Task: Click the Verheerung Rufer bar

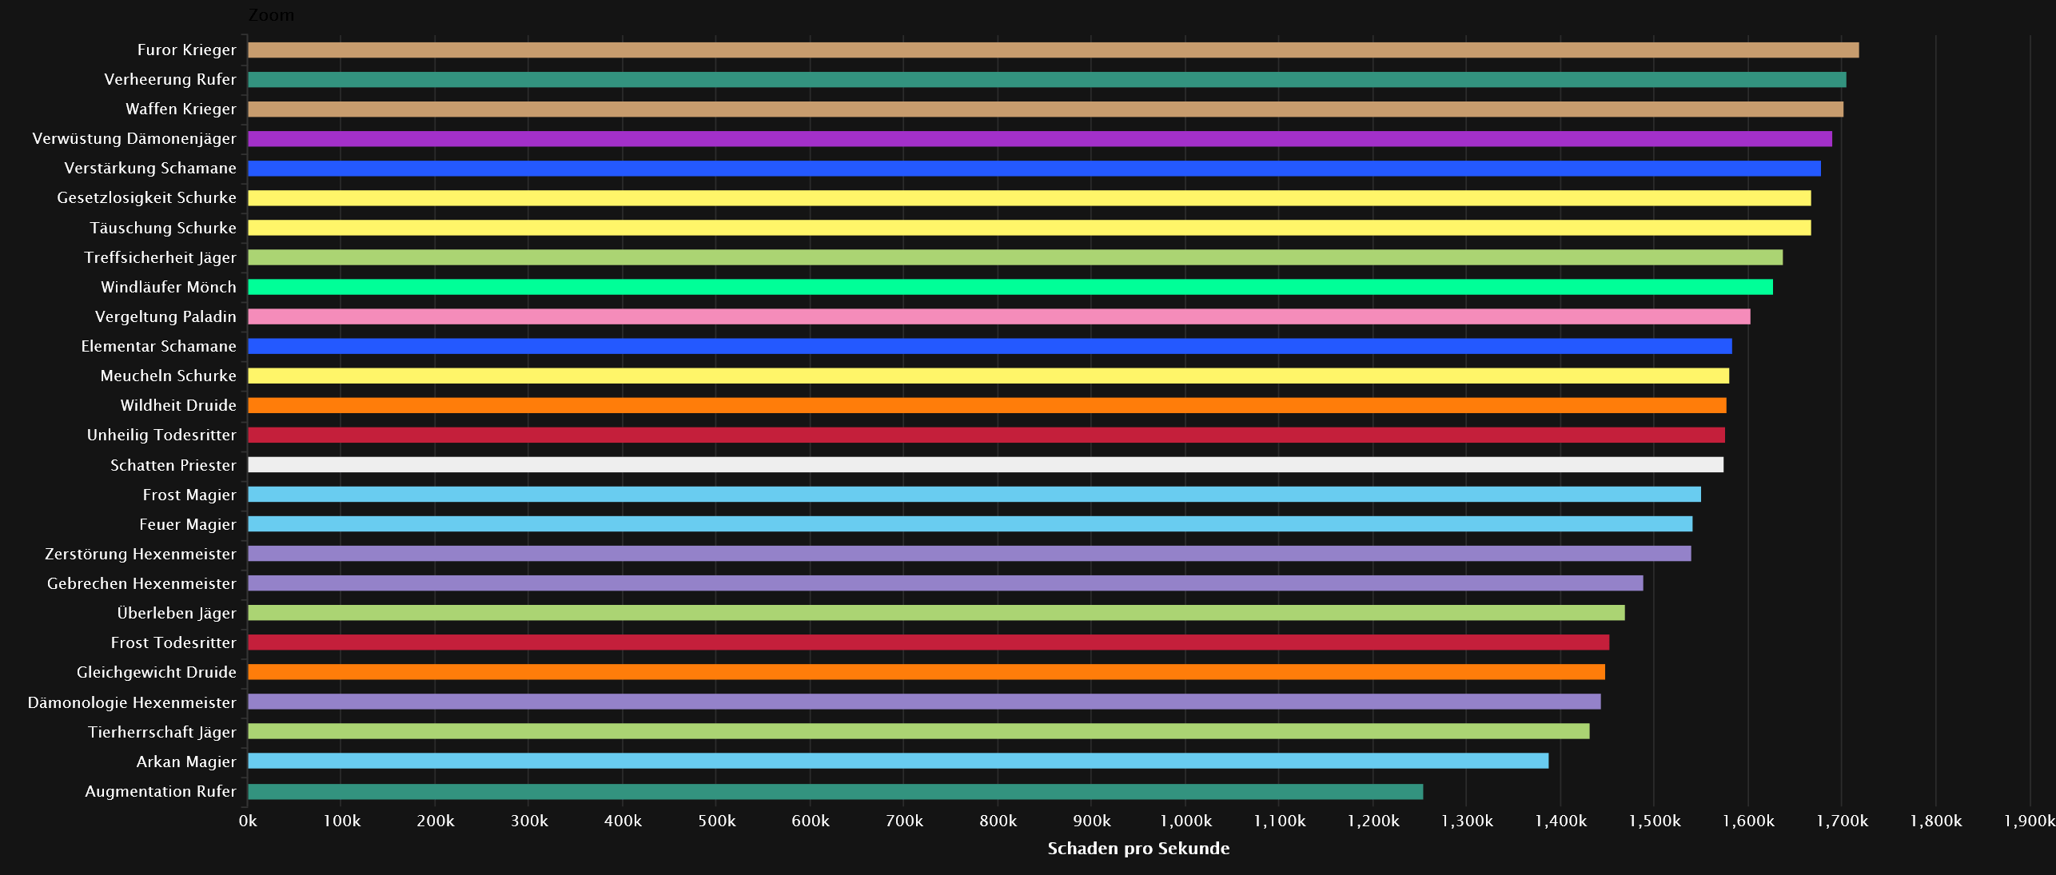Action: coord(1046,80)
